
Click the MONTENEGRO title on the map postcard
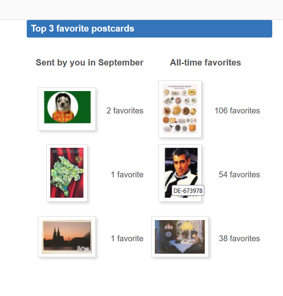[x=67, y=152]
